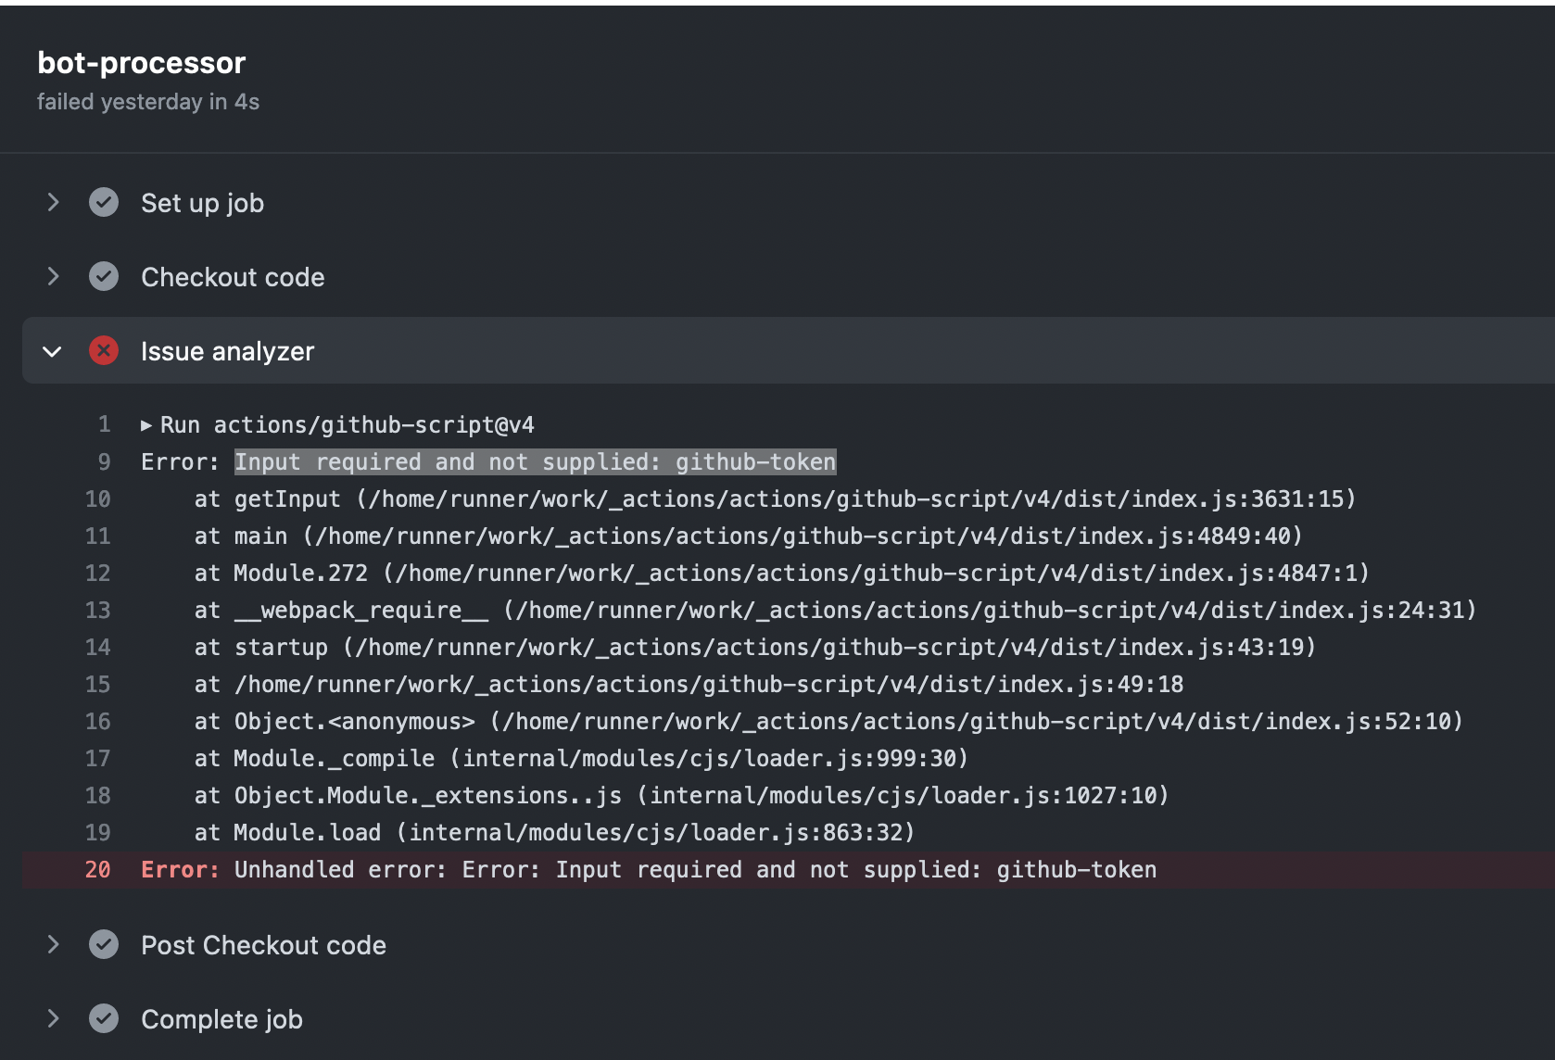Click the bot-processor job title
Viewport: 1555px width, 1060px height.
pyautogui.click(x=140, y=62)
